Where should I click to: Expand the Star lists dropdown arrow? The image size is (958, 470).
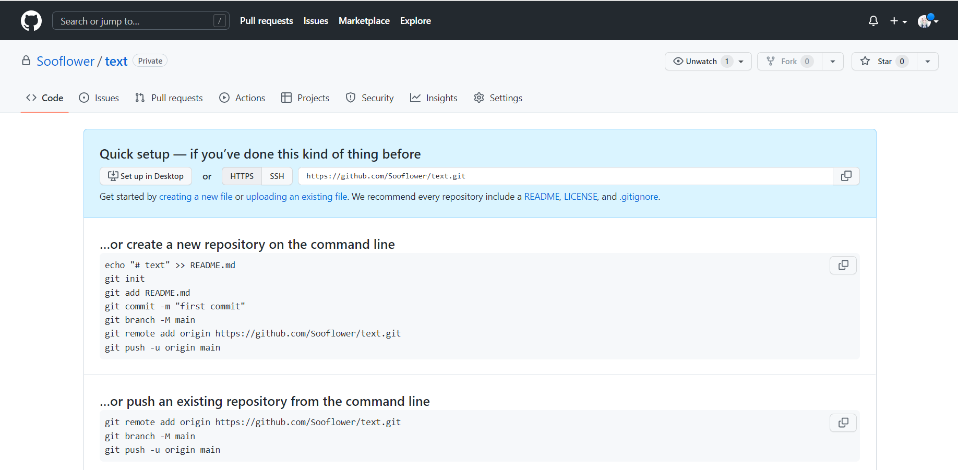[927, 62]
